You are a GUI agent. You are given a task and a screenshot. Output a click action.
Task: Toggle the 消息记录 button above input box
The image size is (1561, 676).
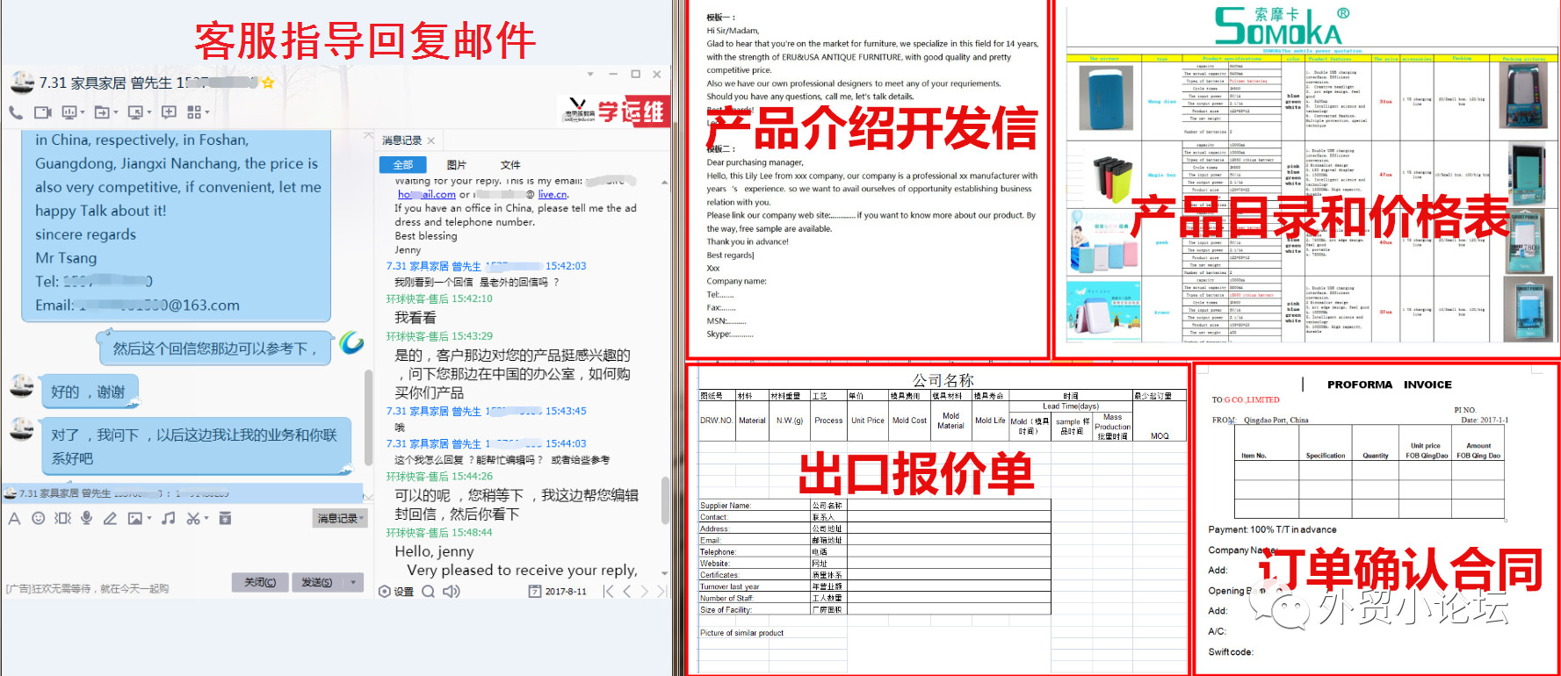[x=341, y=519]
